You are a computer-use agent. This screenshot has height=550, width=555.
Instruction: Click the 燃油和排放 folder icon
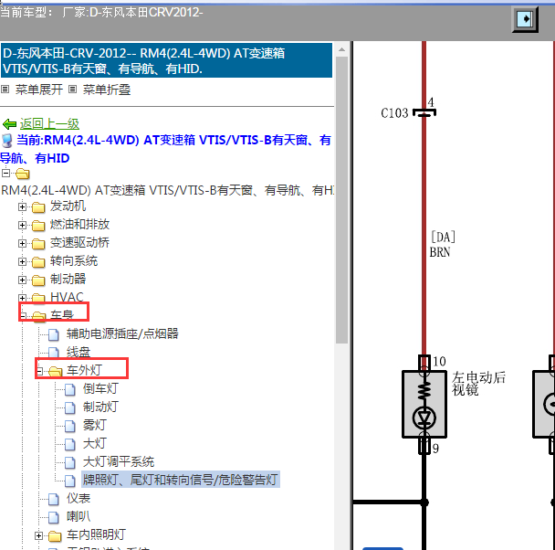coord(38,226)
